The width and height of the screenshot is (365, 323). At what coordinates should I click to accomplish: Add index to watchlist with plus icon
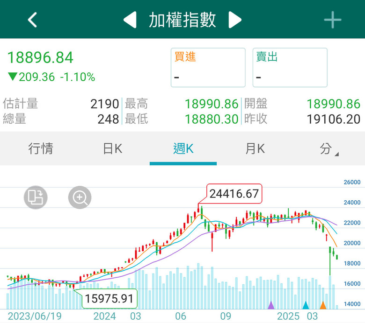[x=333, y=20]
